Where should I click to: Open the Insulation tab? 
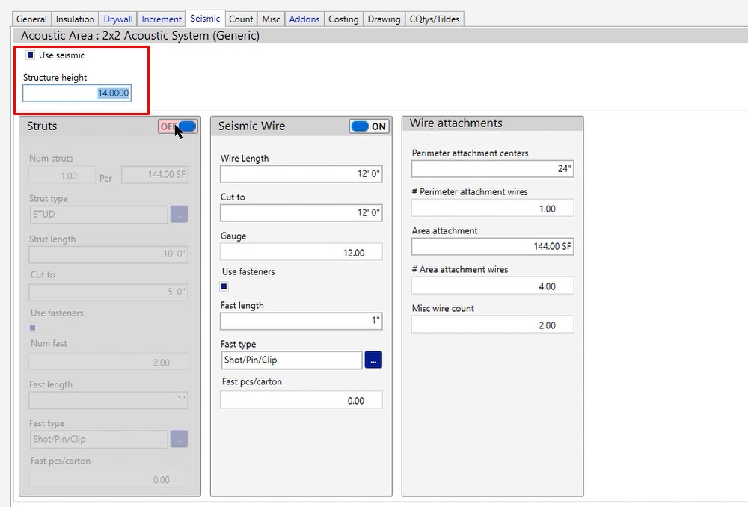pos(76,19)
